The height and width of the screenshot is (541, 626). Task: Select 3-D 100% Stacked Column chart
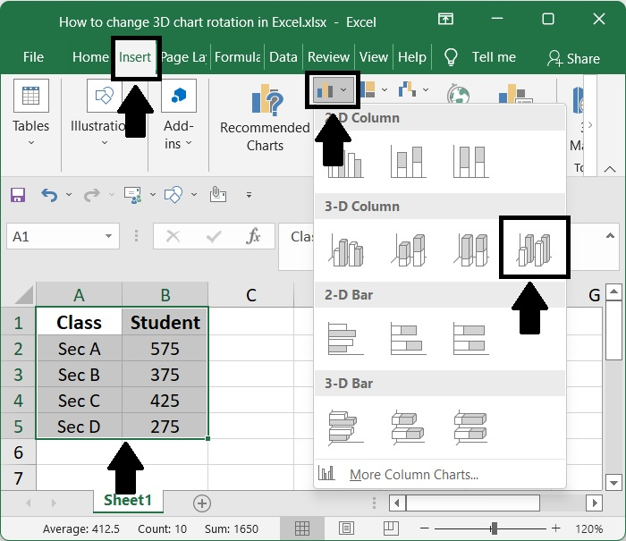(x=470, y=250)
